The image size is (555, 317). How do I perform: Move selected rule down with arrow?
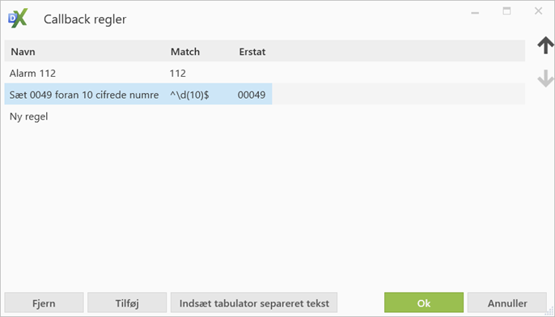[545, 78]
